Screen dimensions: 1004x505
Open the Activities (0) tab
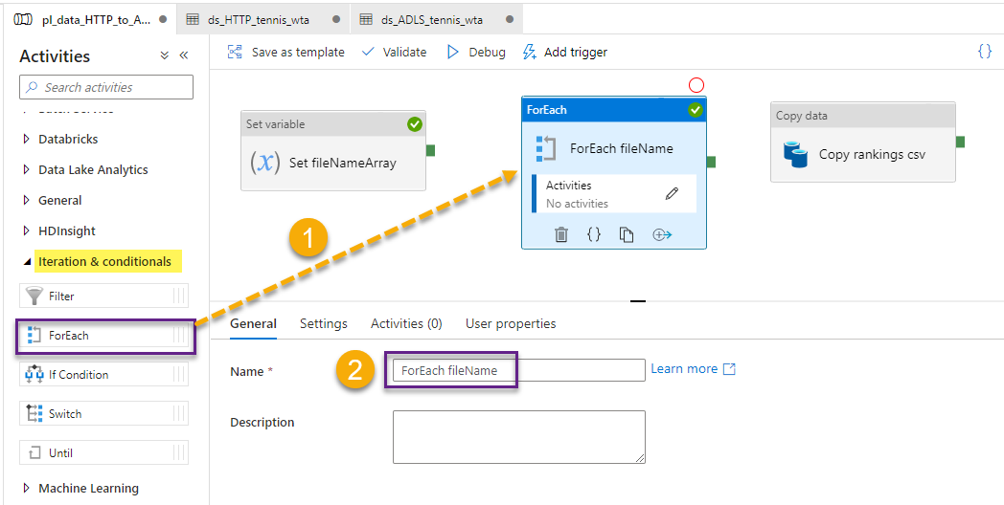(406, 323)
